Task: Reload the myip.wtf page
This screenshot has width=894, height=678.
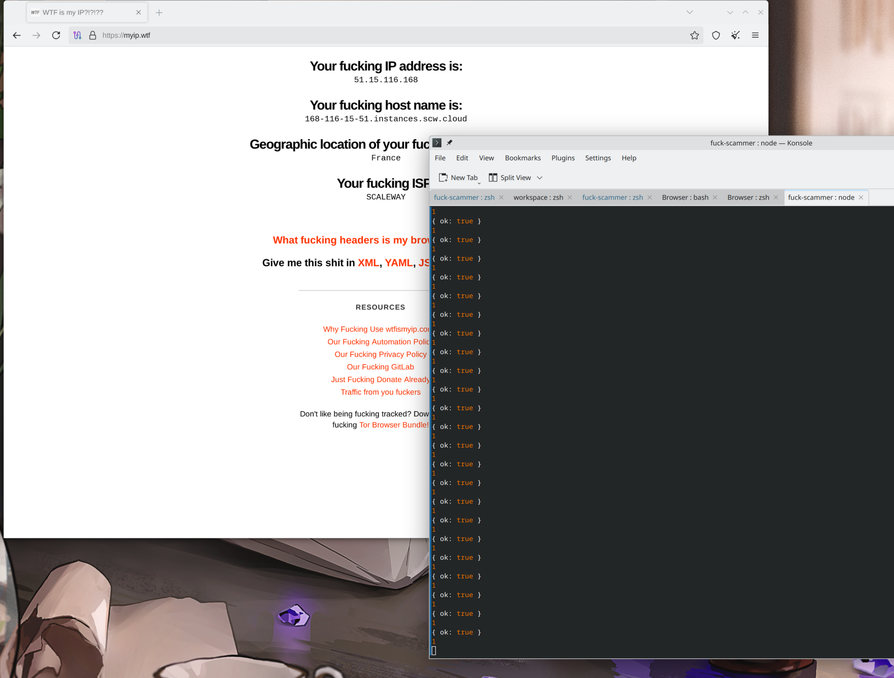Action: tap(56, 35)
